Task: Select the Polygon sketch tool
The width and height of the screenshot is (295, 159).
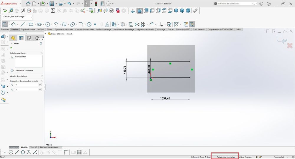Action: (89, 24)
